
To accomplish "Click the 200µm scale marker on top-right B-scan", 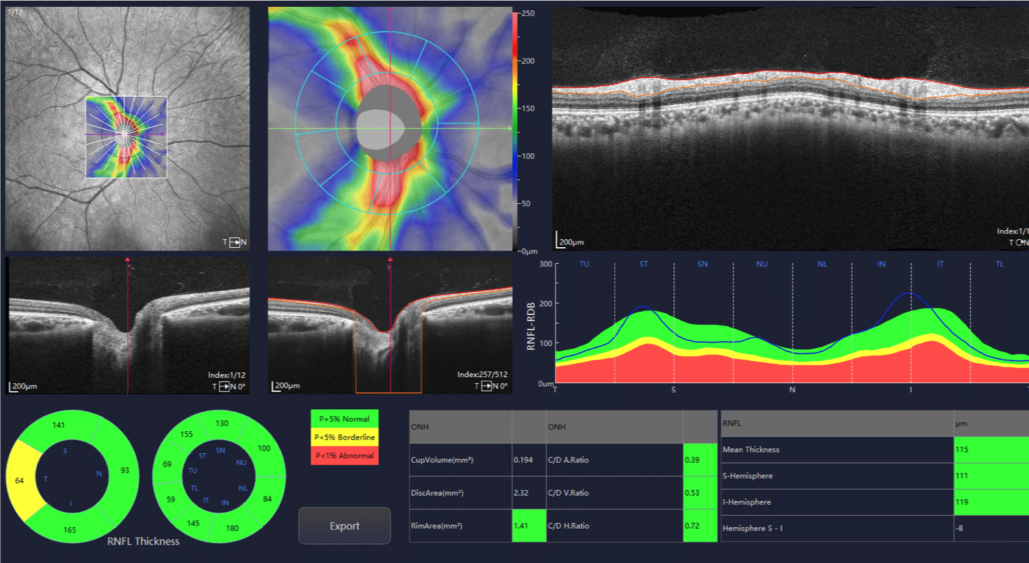I will coord(570,241).
